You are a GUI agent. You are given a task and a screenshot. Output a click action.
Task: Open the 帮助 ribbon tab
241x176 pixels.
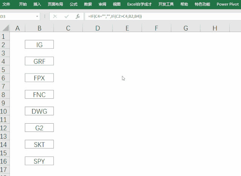(184, 4)
